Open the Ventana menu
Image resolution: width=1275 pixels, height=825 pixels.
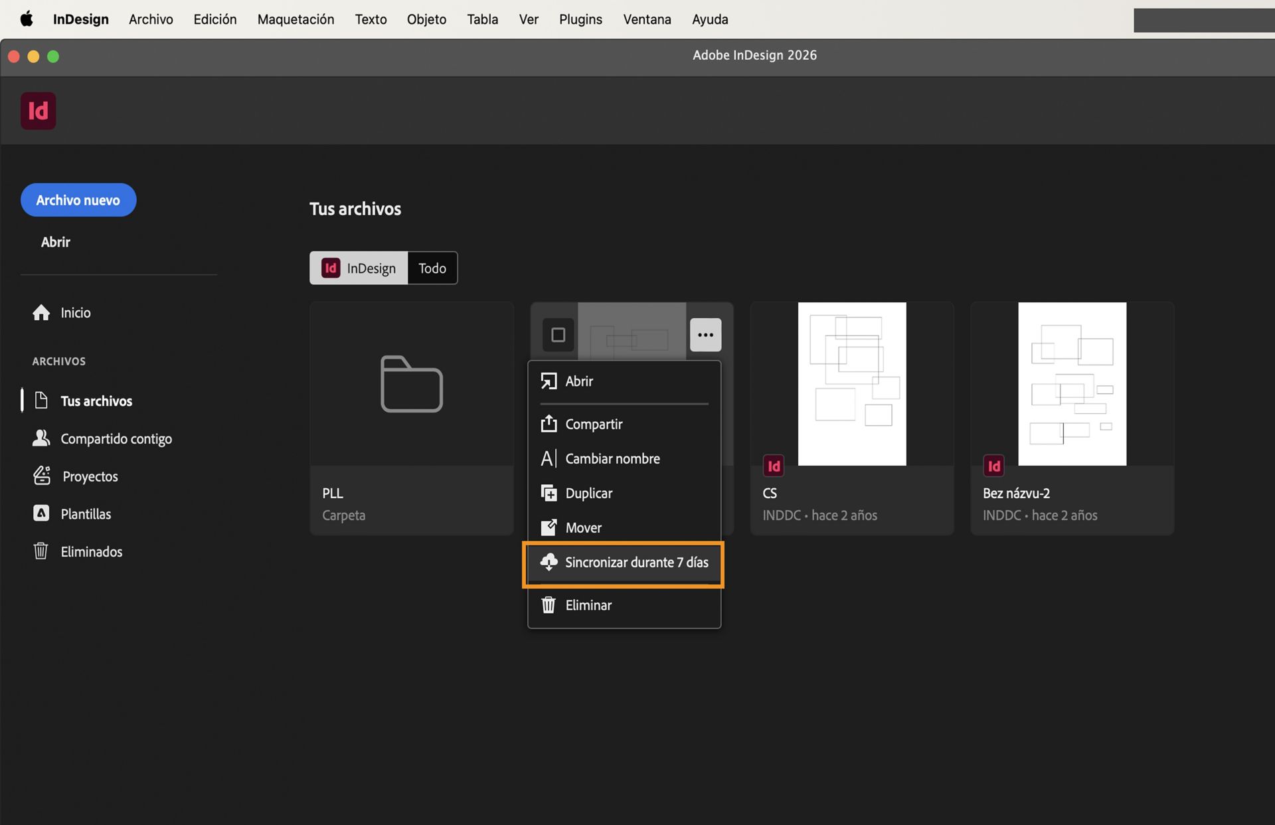tap(646, 19)
